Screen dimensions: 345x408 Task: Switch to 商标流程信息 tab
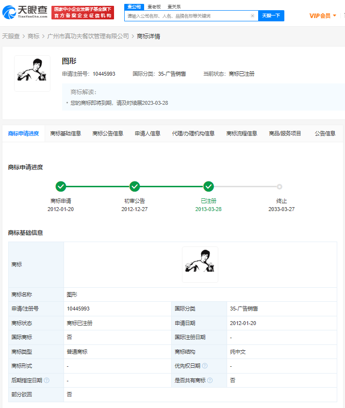click(x=242, y=133)
